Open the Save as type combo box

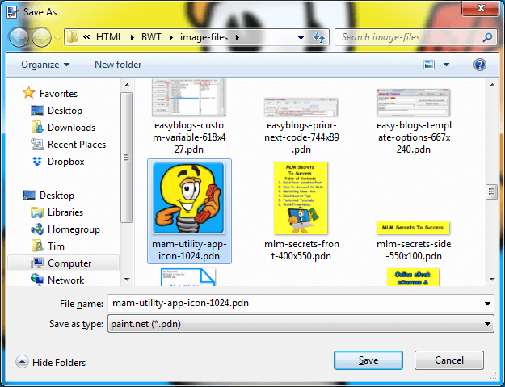pos(301,324)
